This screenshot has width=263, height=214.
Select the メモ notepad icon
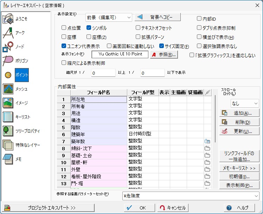tap(8, 159)
